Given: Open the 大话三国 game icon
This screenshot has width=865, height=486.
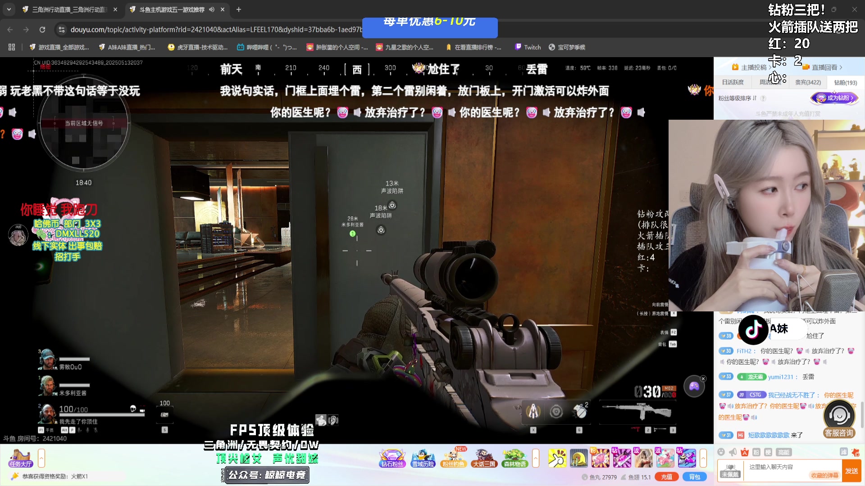Looking at the screenshot, I should pyautogui.click(x=484, y=458).
